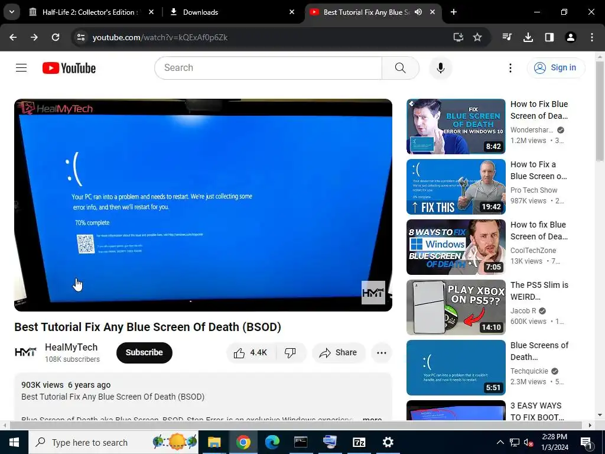Share this video
The width and height of the screenshot is (605, 454).
click(x=339, y=352)
